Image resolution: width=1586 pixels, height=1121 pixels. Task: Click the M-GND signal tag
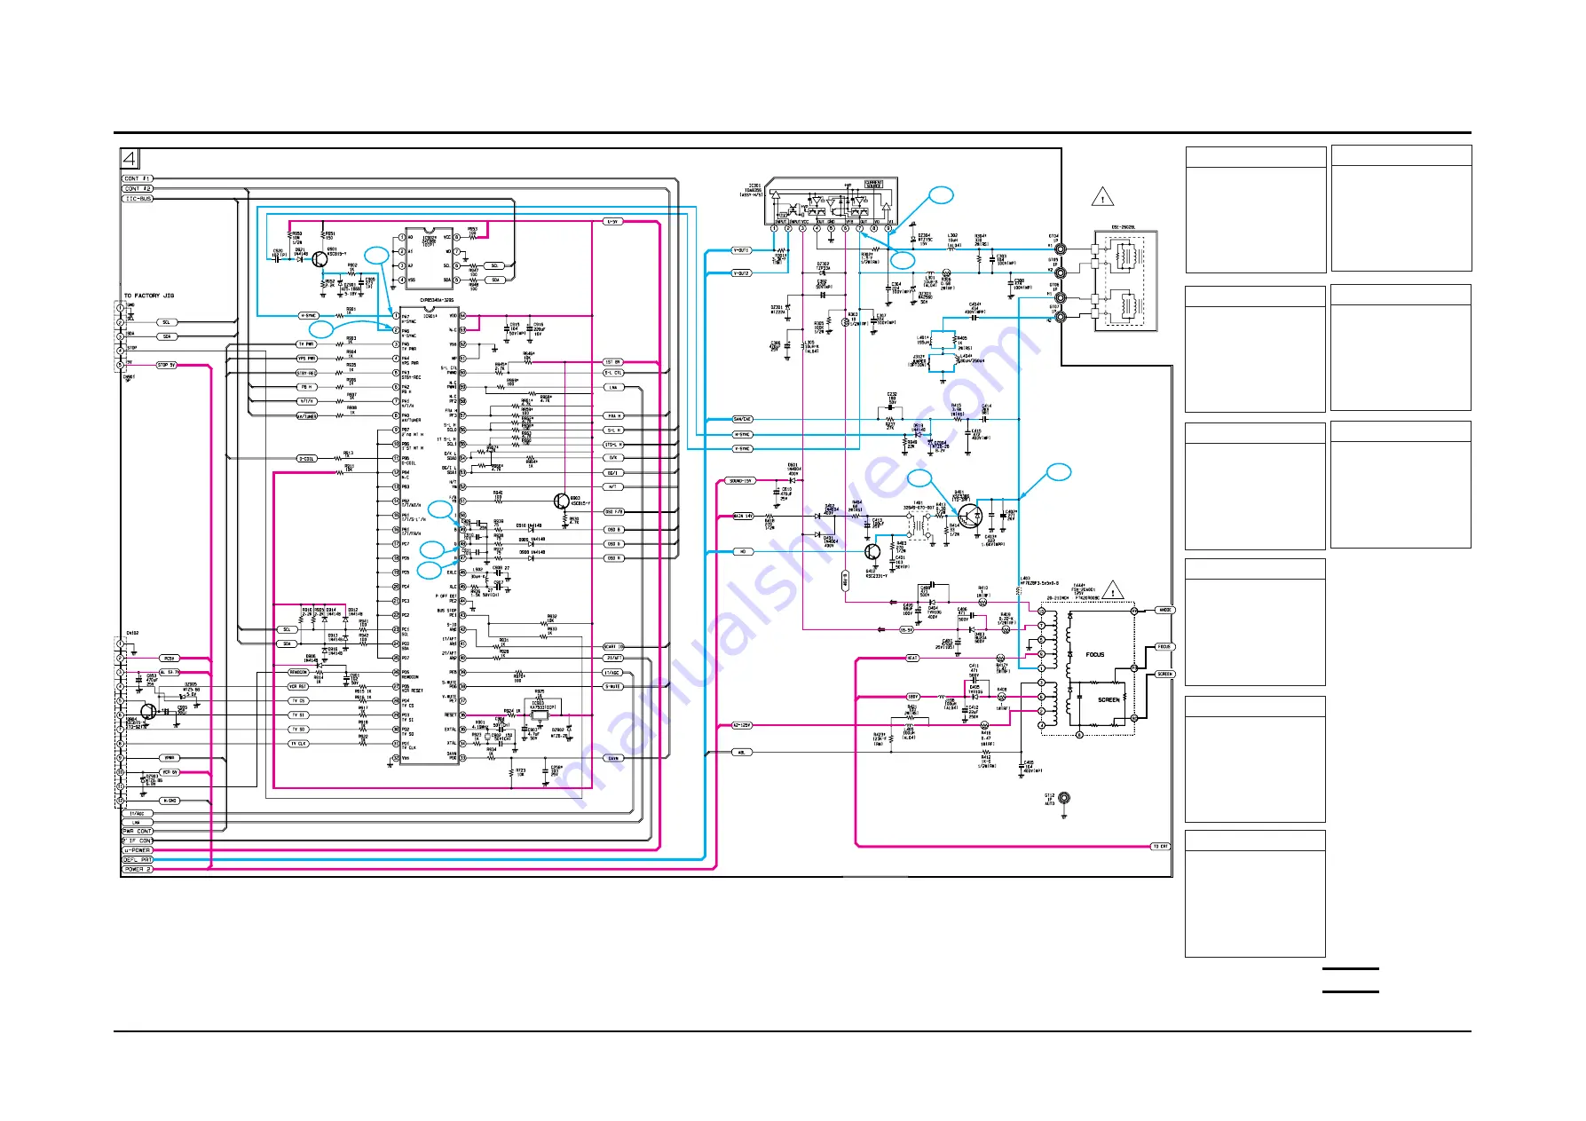click(x=170, y=801)
